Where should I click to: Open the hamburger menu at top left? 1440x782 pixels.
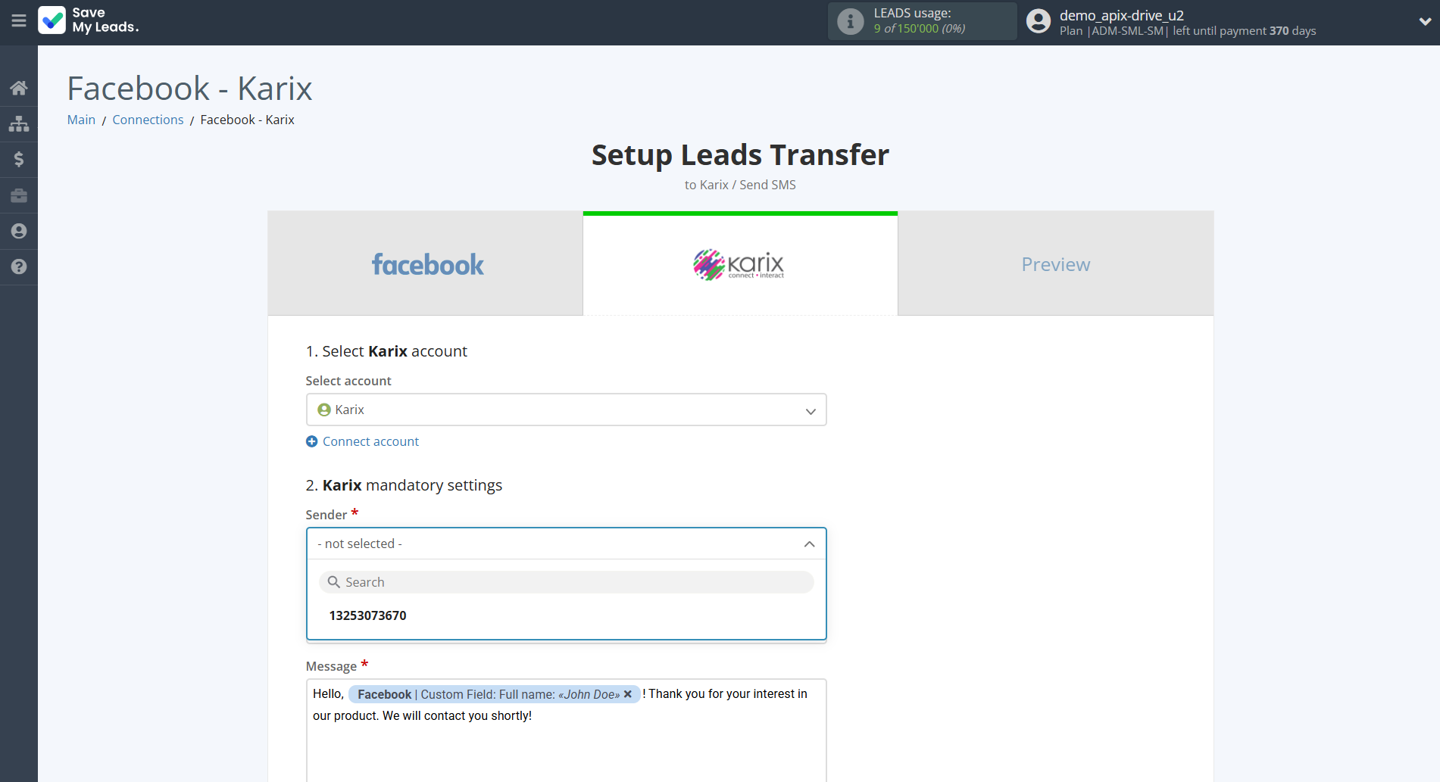18,21
